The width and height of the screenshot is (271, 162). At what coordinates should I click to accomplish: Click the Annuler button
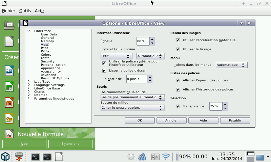[171, 120]
